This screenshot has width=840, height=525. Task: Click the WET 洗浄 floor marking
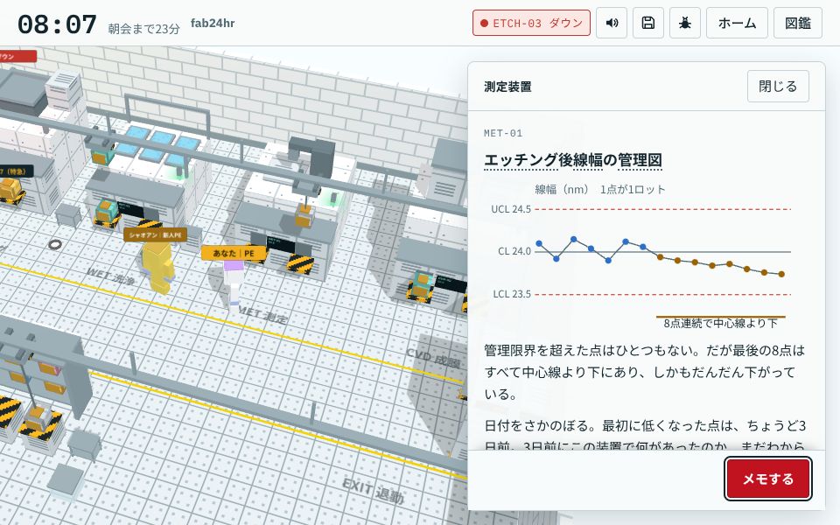(110, 276)
